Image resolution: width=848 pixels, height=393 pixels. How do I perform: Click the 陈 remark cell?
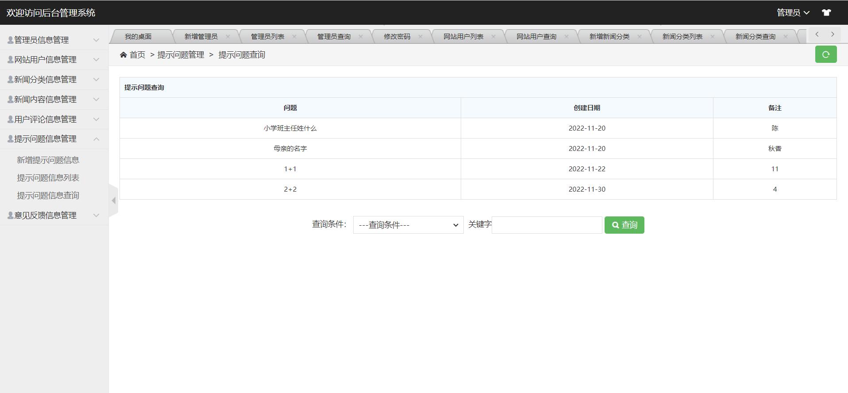coord(775,128)
